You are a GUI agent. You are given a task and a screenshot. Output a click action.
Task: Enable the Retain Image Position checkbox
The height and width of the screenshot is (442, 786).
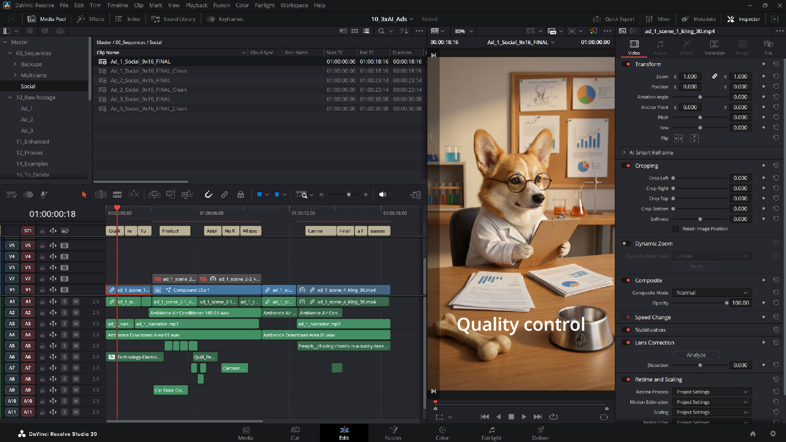[676, 229]
